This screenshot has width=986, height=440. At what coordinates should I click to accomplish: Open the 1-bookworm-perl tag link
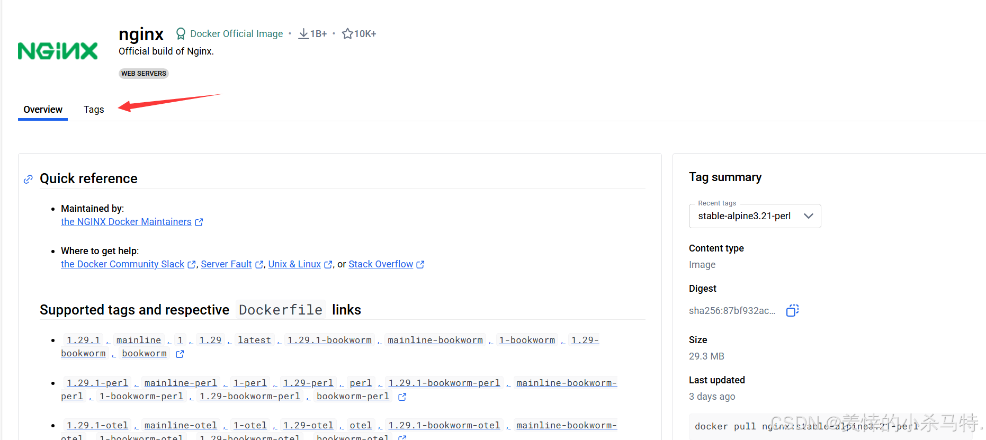tap(141, 396)
